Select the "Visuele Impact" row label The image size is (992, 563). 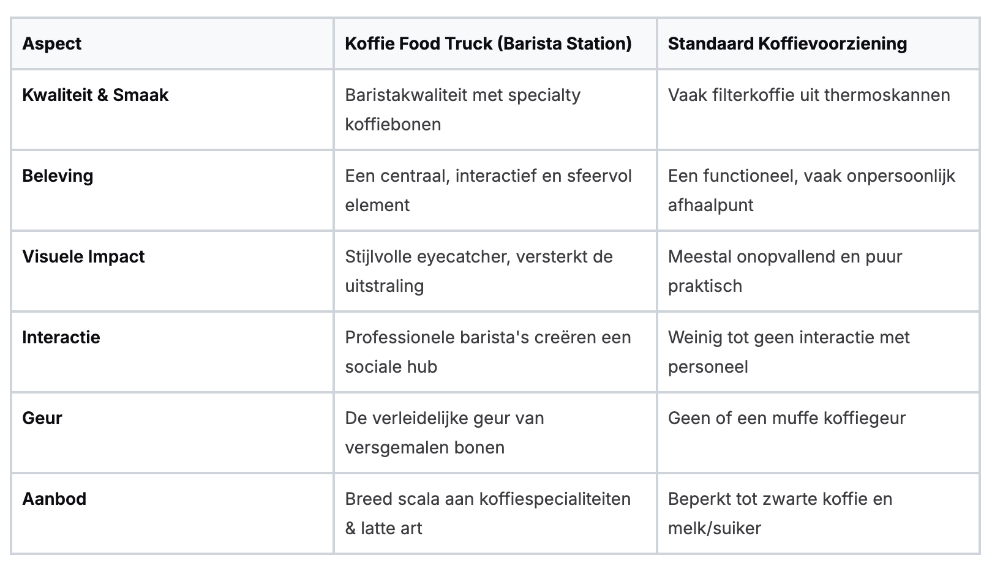tap(83, 256)
